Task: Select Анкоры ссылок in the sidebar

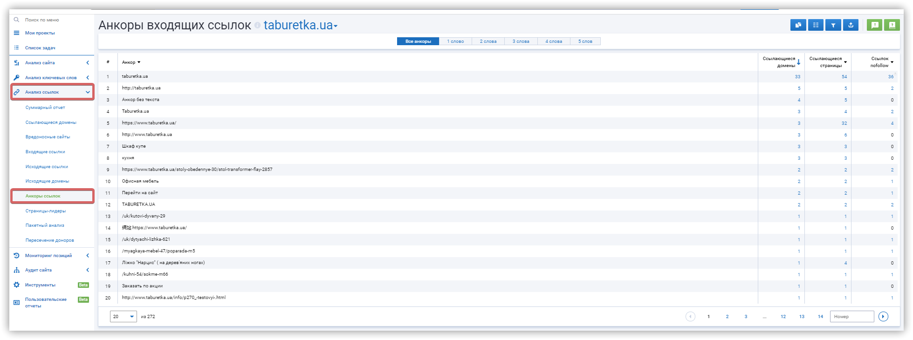Action: [43, 196]
